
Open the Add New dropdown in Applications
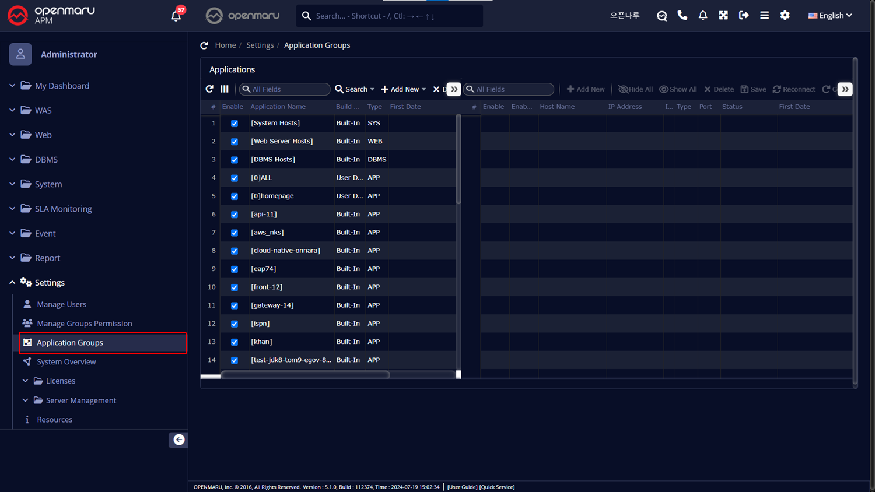(x=404, y=89)
